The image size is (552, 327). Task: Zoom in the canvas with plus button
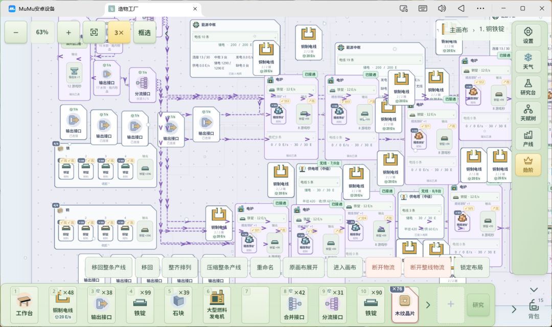tap(68, 32)
